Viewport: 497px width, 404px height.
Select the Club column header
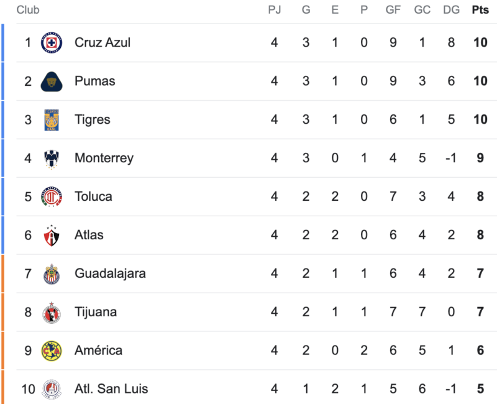coord(28,10)
